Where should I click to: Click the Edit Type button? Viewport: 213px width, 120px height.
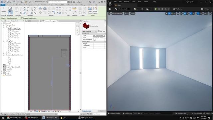coord(102,31)
